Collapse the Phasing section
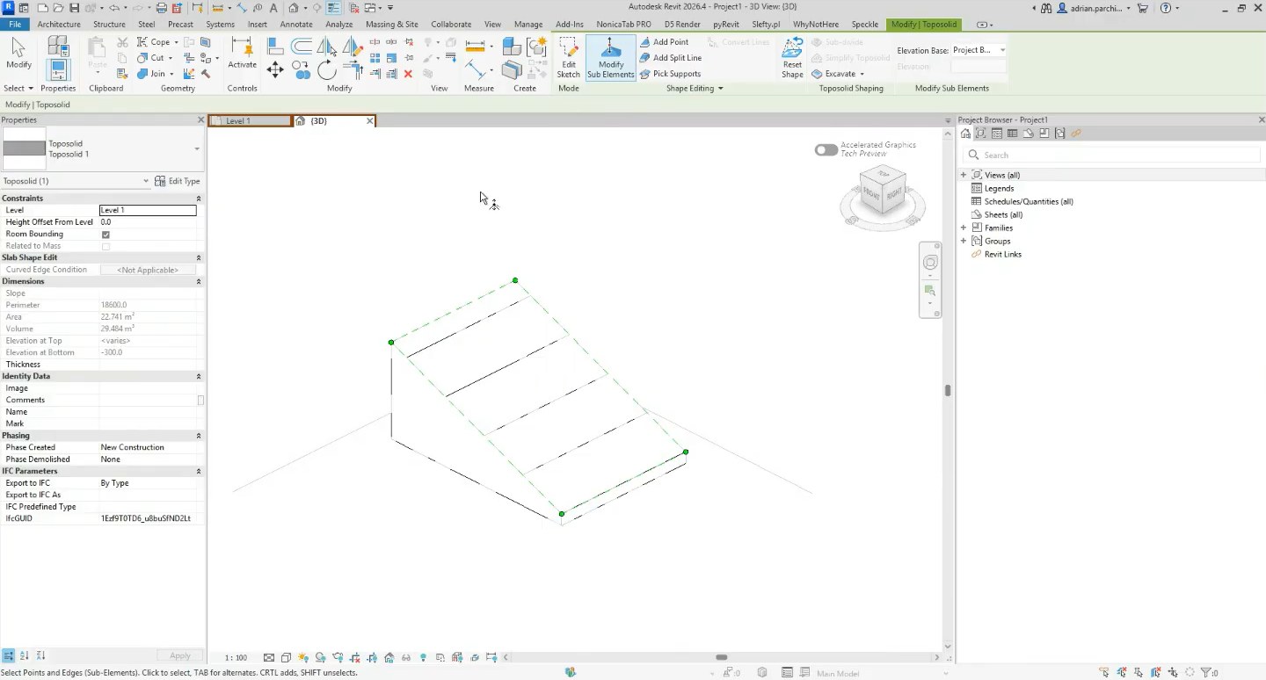 pos(198,436)
